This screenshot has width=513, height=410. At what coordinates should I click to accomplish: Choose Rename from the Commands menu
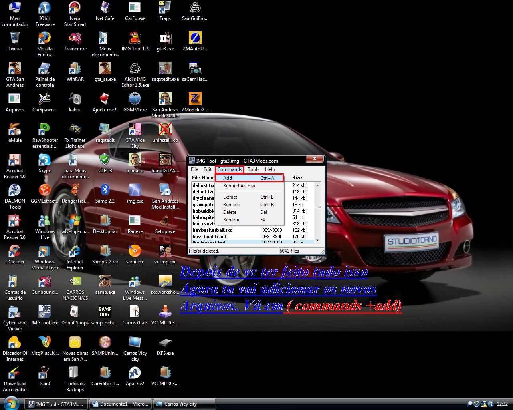pyautogui.click(x=249, y=220)
